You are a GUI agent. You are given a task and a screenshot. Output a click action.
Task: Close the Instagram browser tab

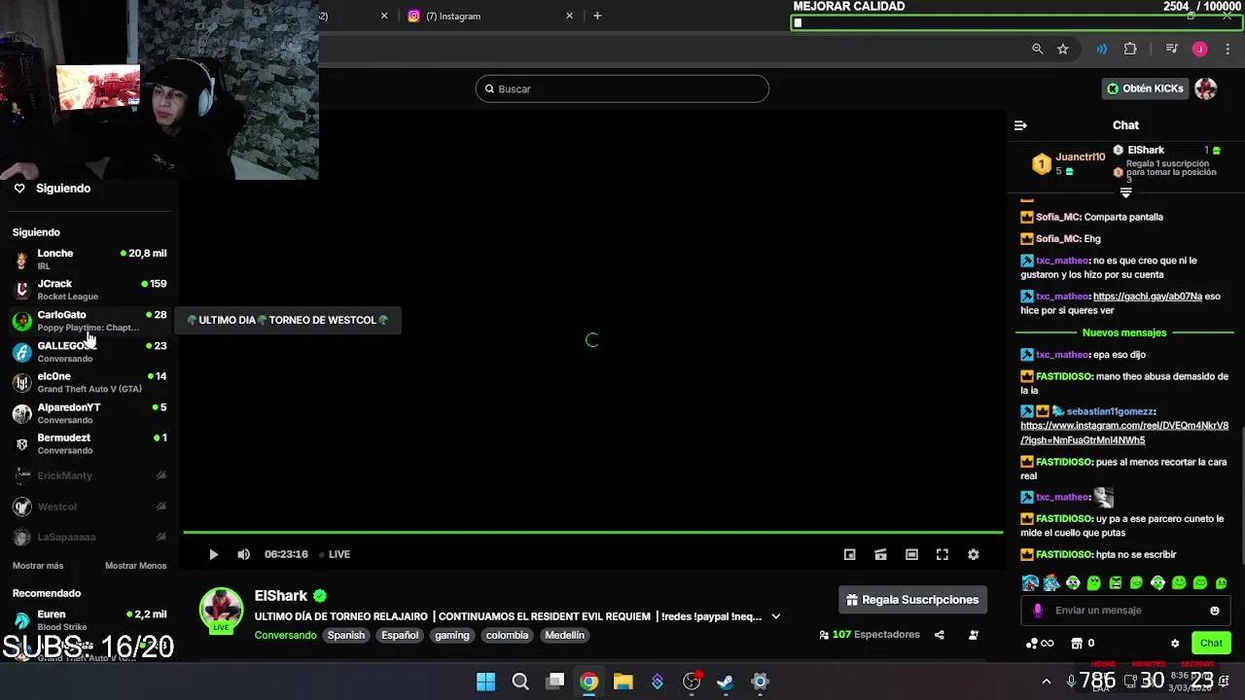570,16
